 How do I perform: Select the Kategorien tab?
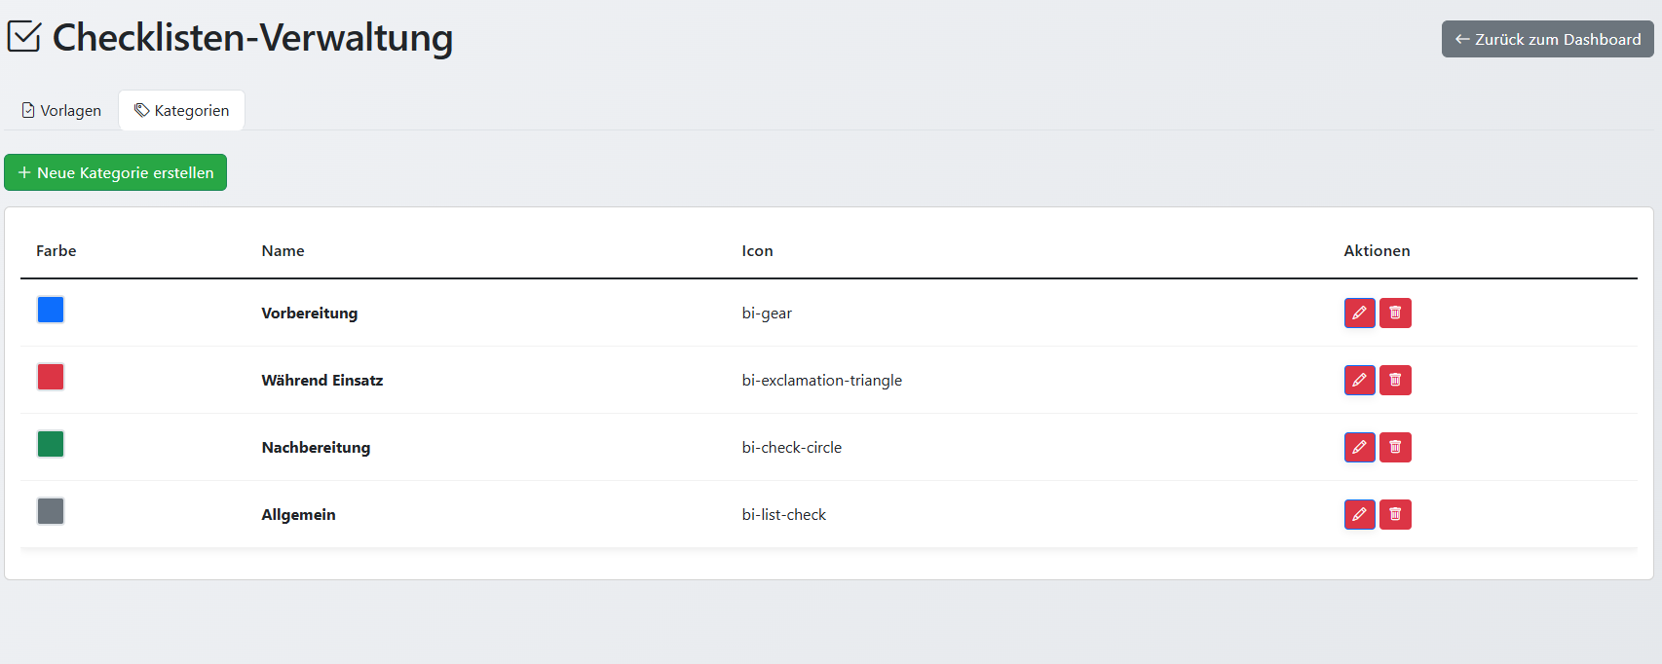tap(182, 111)
